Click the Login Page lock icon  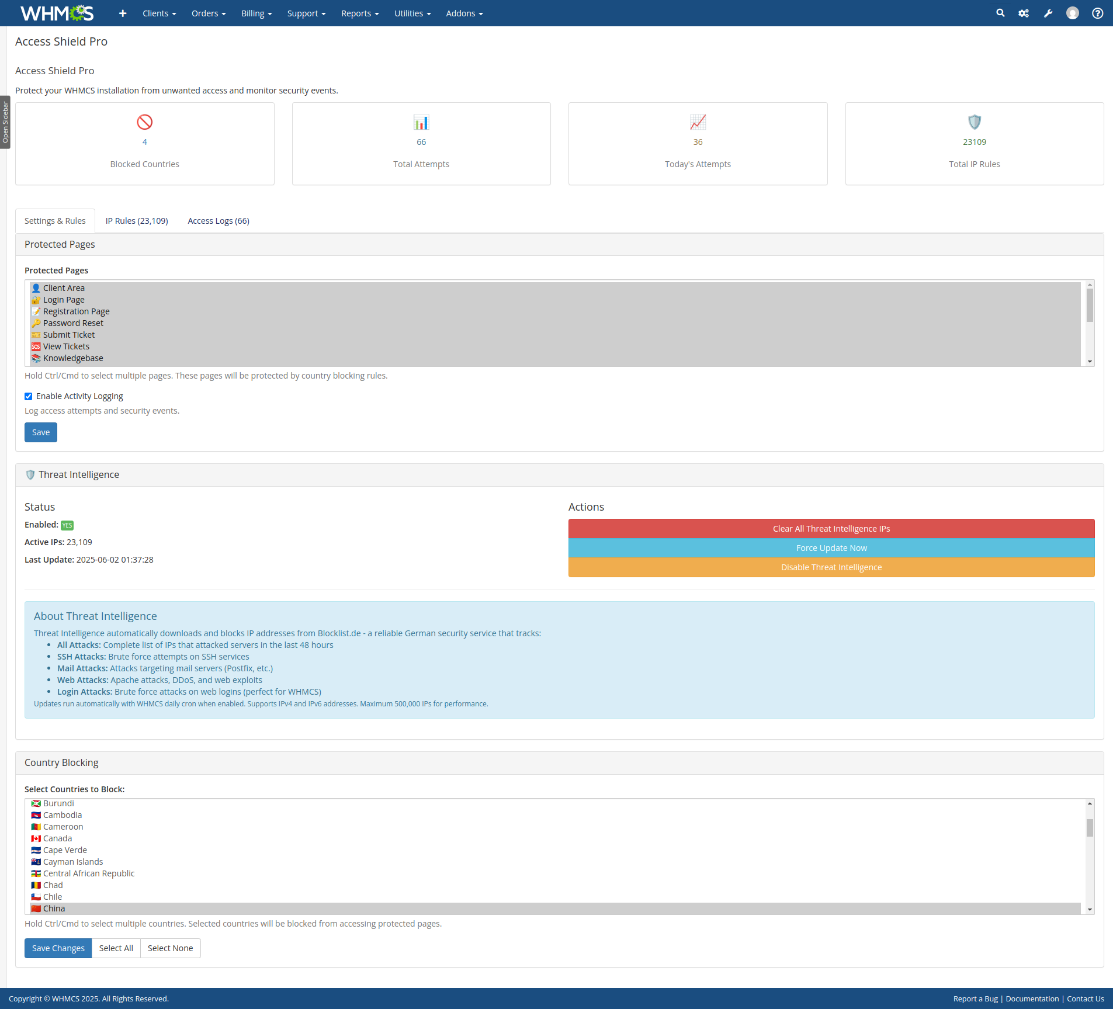pos(36,300)
